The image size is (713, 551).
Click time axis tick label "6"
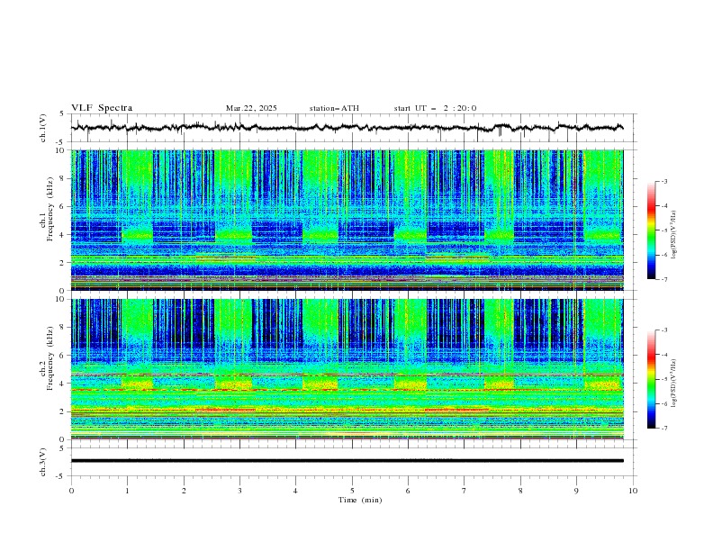(408, 491)
